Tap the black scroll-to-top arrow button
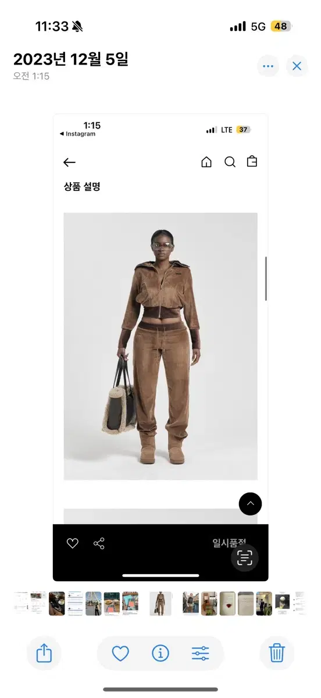The height and width of the screenshot is (698, 321). [x=250, y=504]
